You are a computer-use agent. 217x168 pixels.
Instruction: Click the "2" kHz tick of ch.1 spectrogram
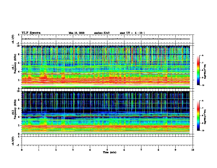19,80
